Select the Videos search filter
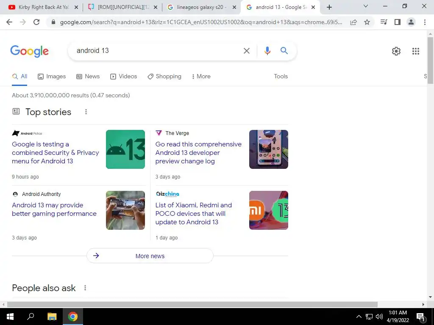The image size is (434, 325). pyautogui.click(x=123, y=76)
